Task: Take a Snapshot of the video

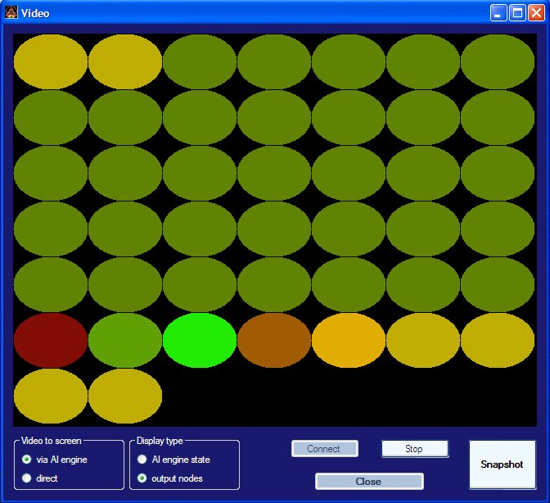Action: pos(503,464)
